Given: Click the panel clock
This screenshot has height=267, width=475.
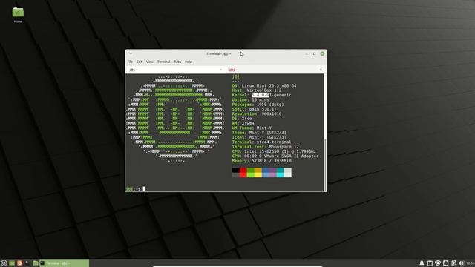Looking at the screenshot, I should [471, 263].
